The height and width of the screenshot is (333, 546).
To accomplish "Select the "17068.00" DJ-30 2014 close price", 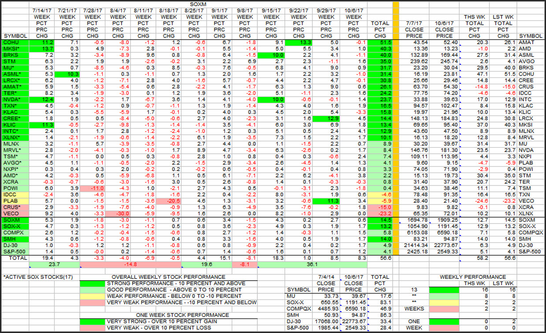I will point(326,322).
